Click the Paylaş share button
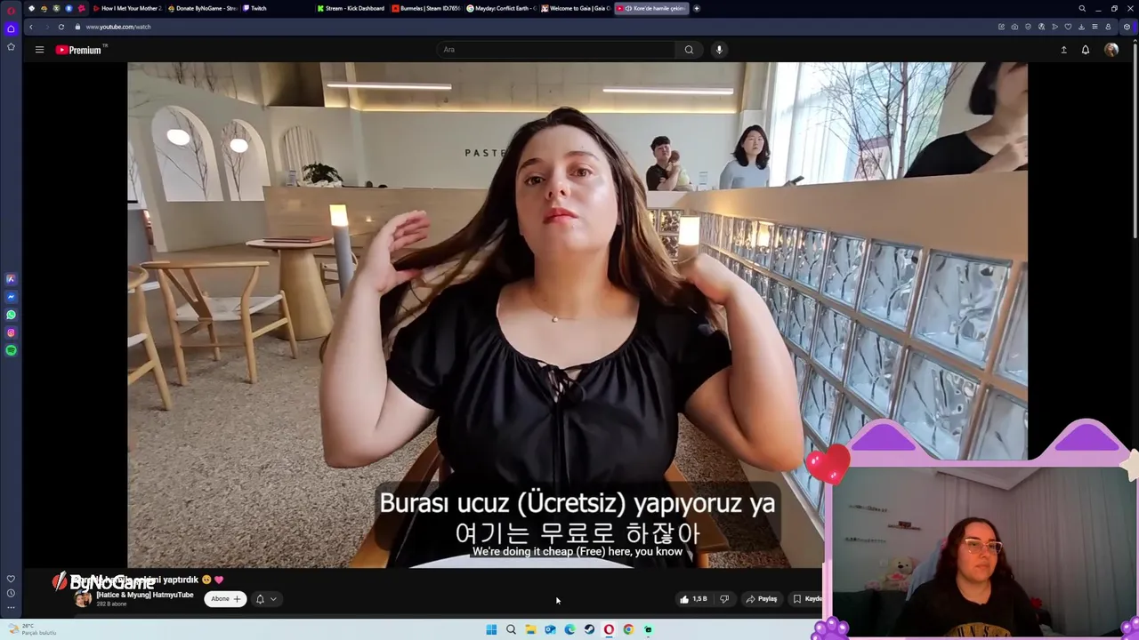 point(762,599)
